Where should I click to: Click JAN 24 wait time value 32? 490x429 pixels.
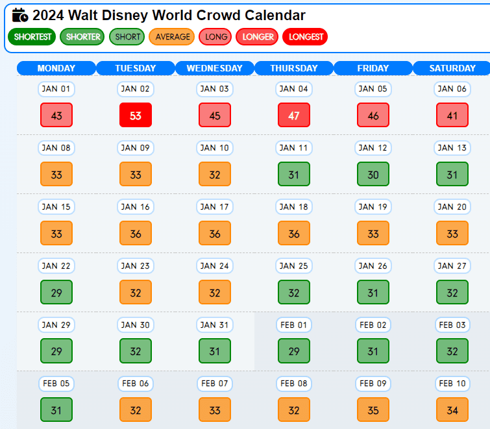215,292
